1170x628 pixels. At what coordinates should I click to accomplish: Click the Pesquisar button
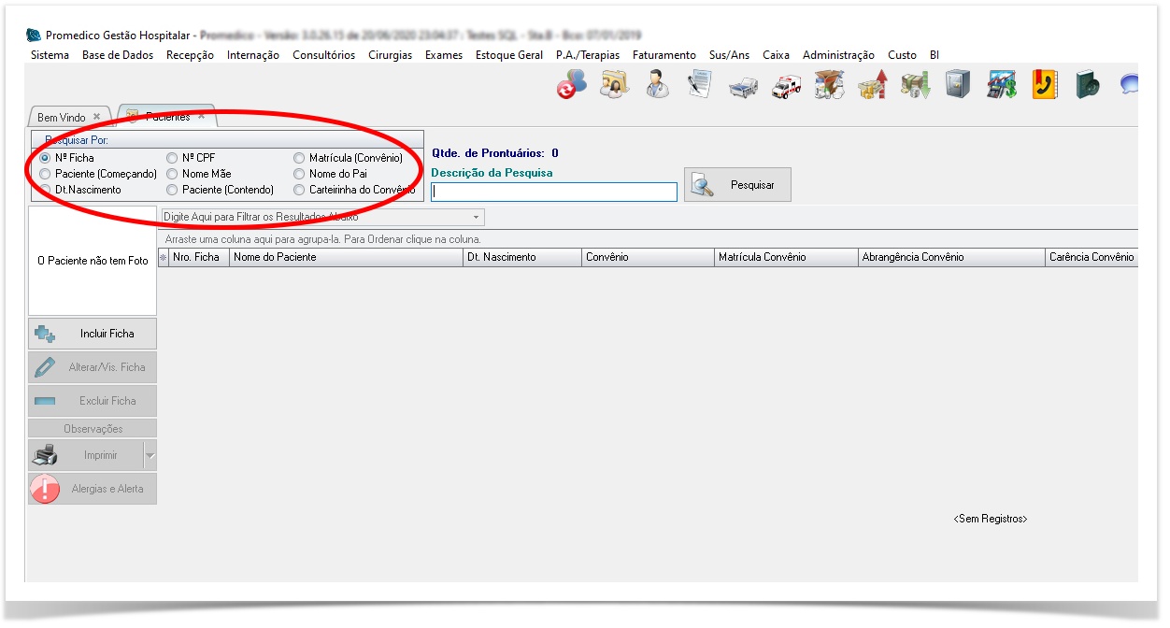737,185
